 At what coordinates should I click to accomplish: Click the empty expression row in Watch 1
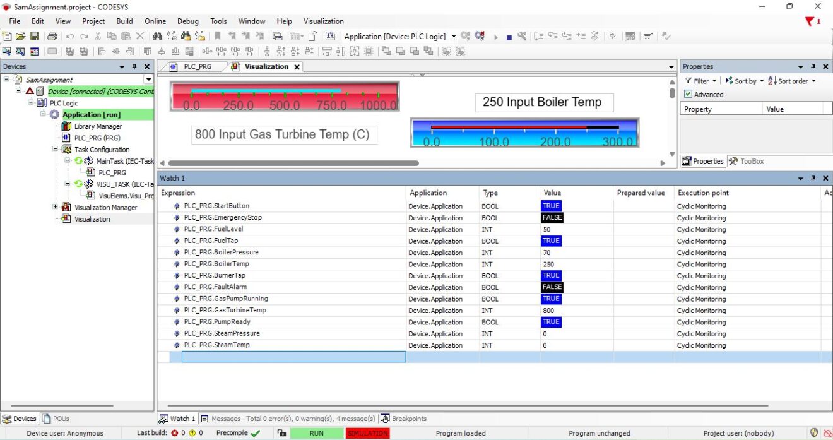click(x=292, y=357)
